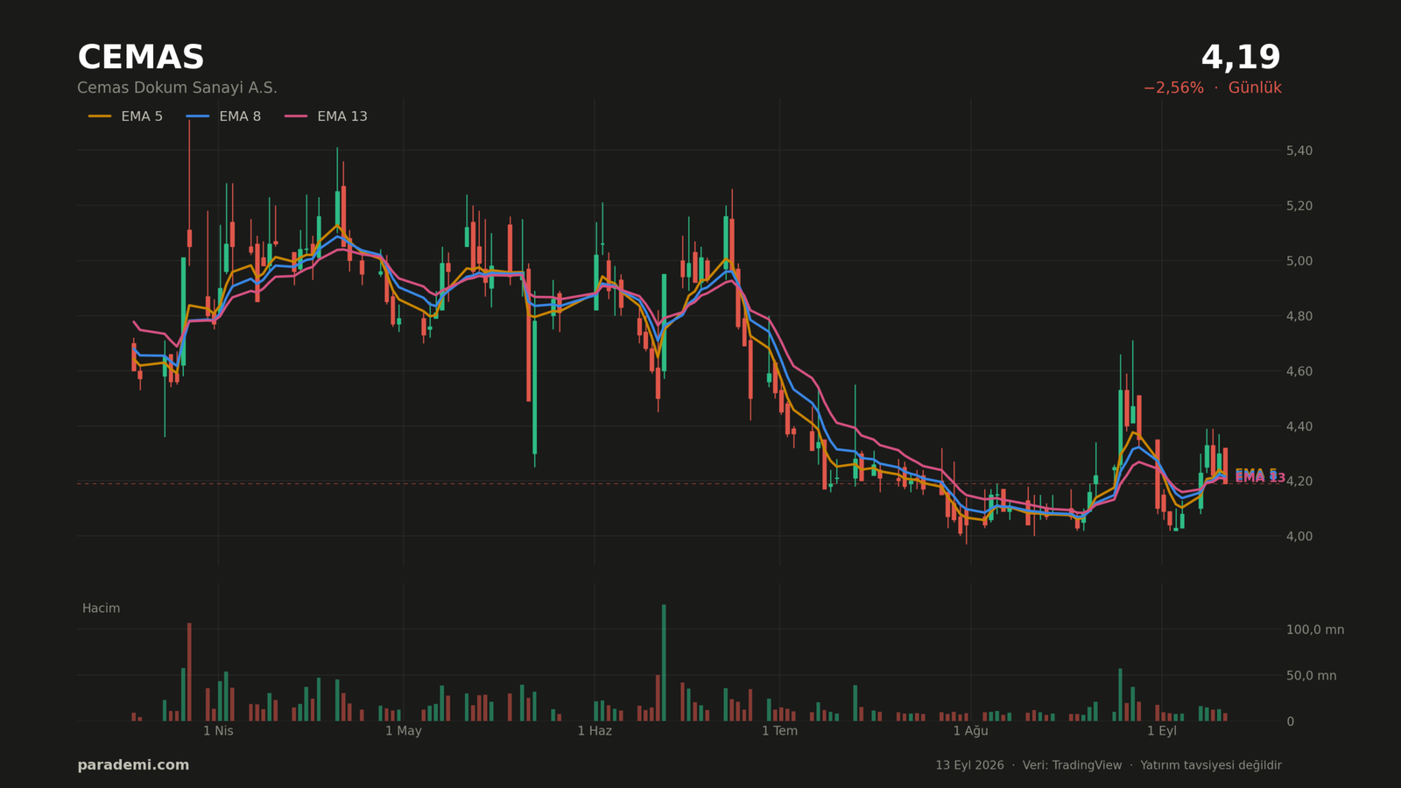
Task: Click the Yatırım tavsiyesi değildir disclaimer
Action: coord(1211,765)
